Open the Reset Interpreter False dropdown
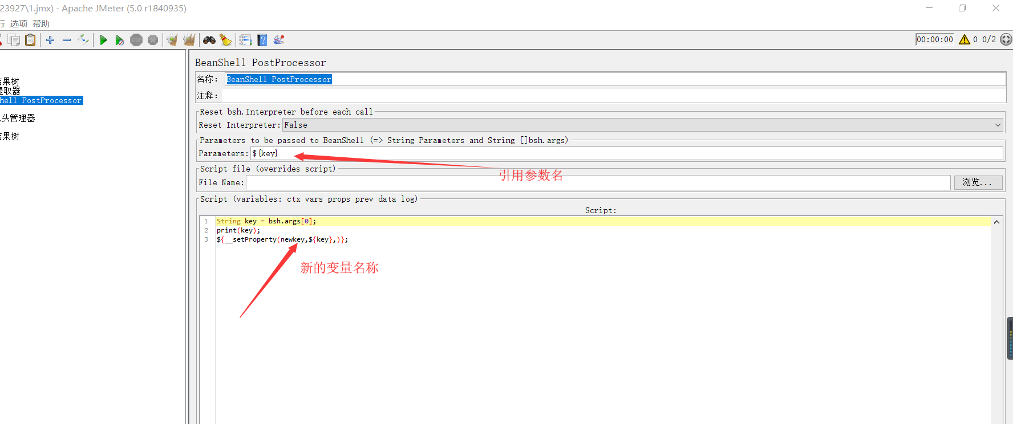This screenshot has height=424, width=1013. point(643,125)
